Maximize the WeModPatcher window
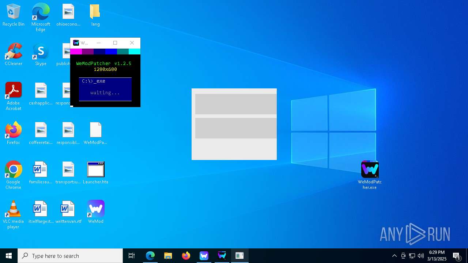Viewport: 468px width, 263px height. point(115,43)
